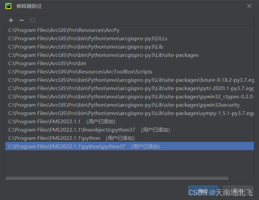The width and height of the screenshot is (259, 200).
Task: Select the arcgispro-py3\DLLs path row
Action: point(129,39)
